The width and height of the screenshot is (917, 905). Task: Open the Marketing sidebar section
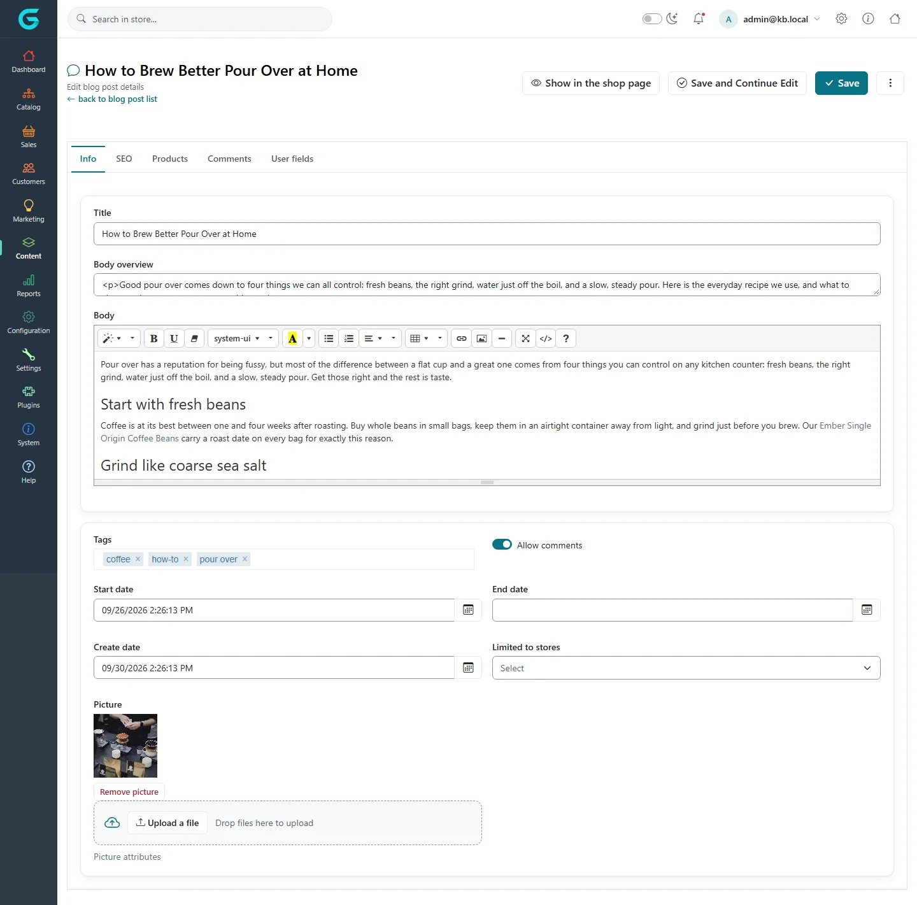coord(29,211)
